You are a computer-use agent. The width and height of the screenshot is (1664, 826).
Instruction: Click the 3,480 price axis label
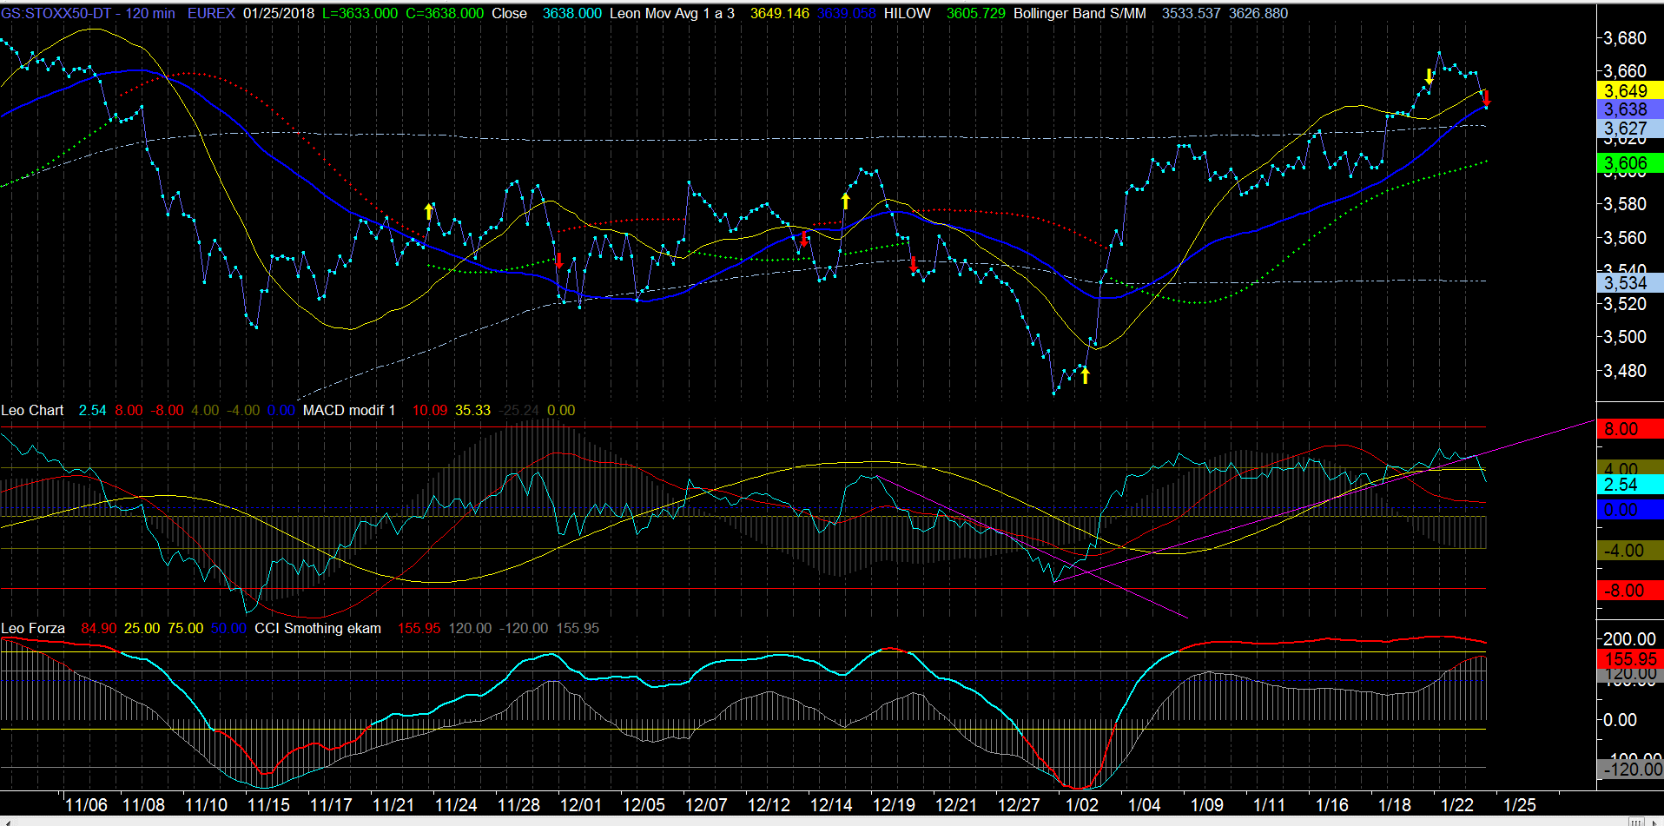click(x=1625, y=371)
